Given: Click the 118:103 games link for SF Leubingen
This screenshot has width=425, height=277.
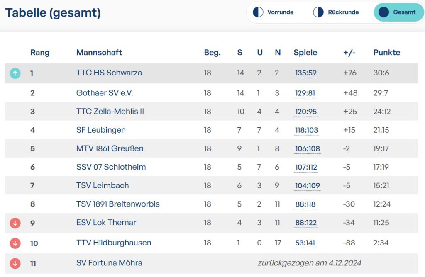Looking at the screenshot, I should tap(307, 130).
